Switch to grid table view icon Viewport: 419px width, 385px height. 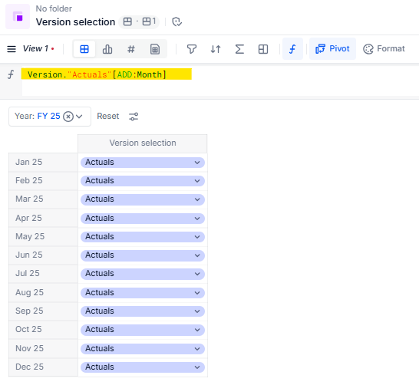click(84, 49)
